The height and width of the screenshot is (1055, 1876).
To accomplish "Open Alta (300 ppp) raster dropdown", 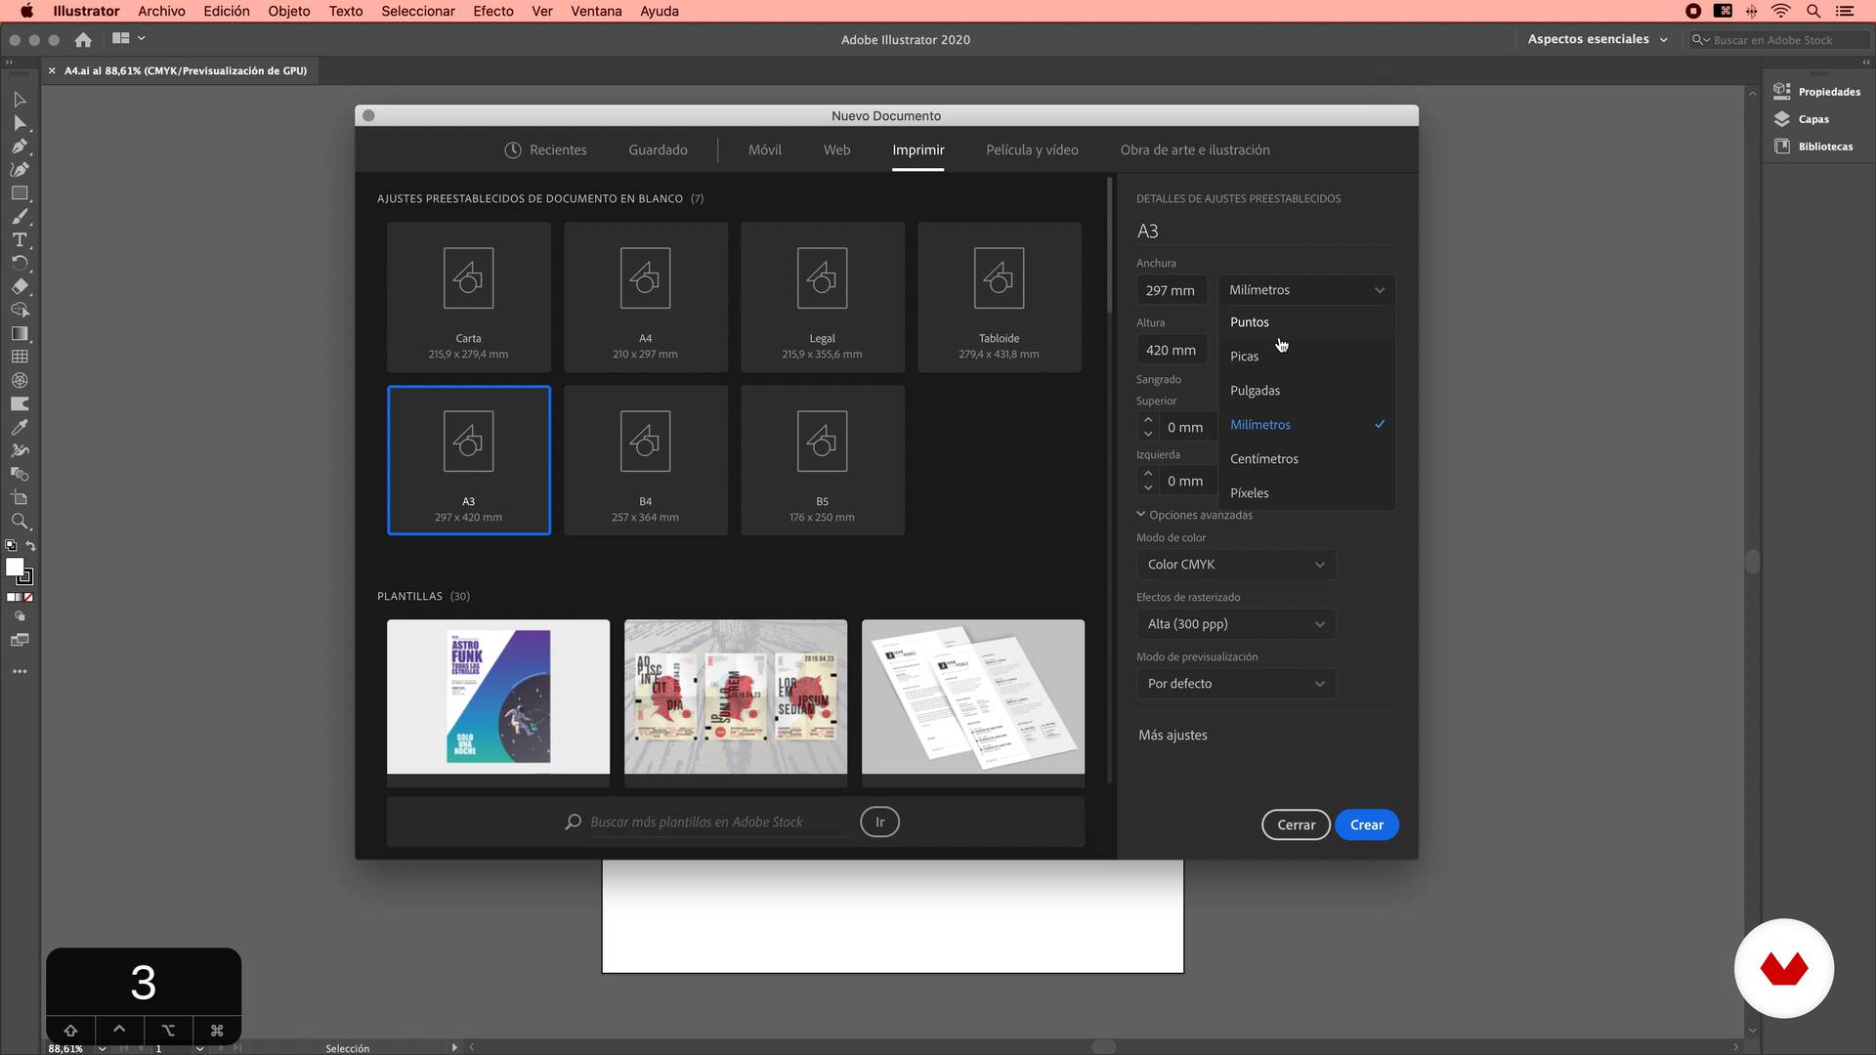I will 1236,624.
